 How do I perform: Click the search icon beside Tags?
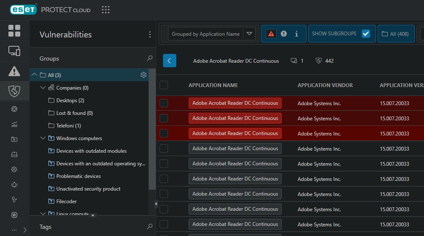(x=149, y=227)
